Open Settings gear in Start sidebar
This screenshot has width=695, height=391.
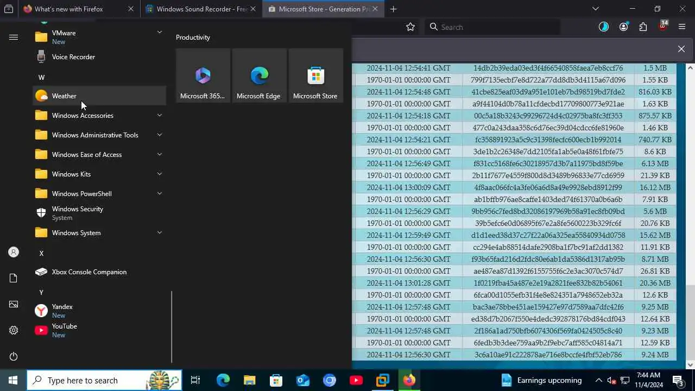[x=14, y=330]
